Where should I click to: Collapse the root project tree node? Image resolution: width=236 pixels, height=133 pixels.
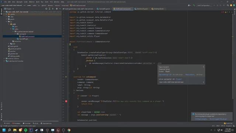pos(4,12)
